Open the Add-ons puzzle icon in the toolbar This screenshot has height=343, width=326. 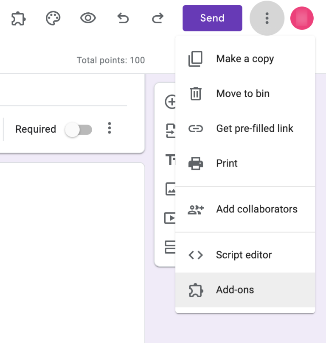point(18,18)
